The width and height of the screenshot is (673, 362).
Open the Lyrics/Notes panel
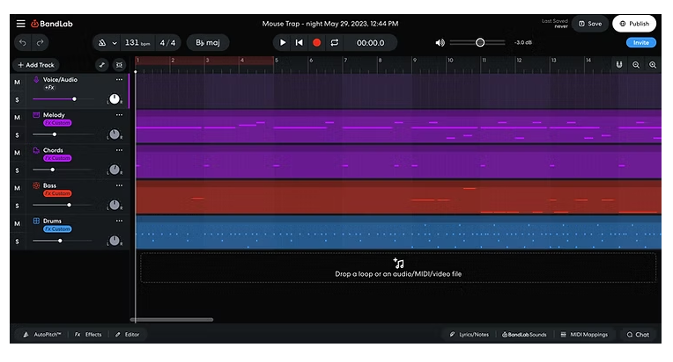pyautogui.click(x=469, y=334)
